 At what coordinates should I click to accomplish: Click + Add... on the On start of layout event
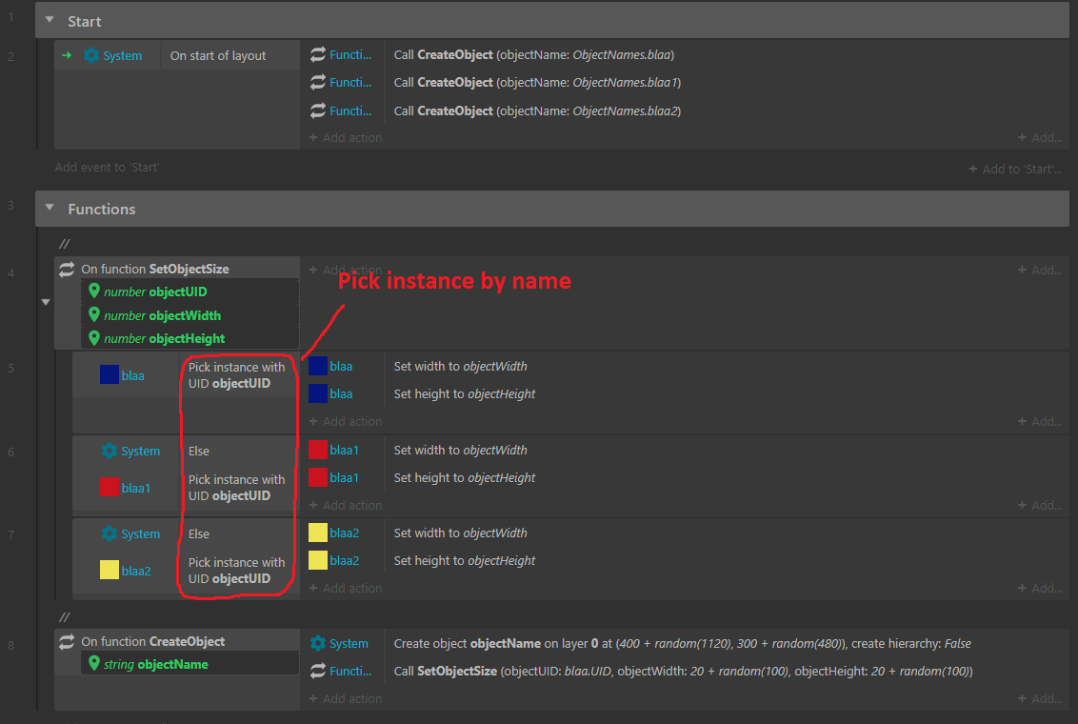coord(1040,137)
